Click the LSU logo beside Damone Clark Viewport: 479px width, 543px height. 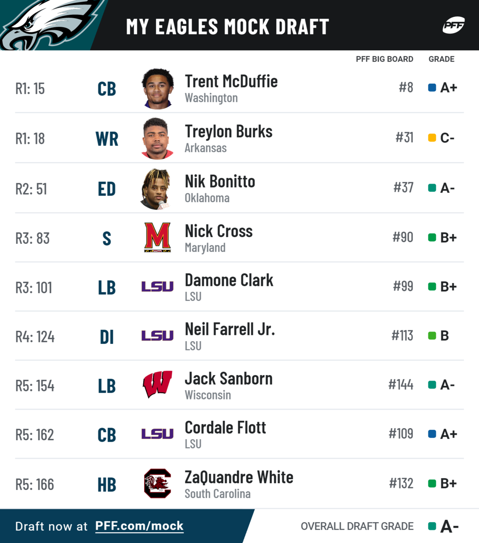pos(157,286)
